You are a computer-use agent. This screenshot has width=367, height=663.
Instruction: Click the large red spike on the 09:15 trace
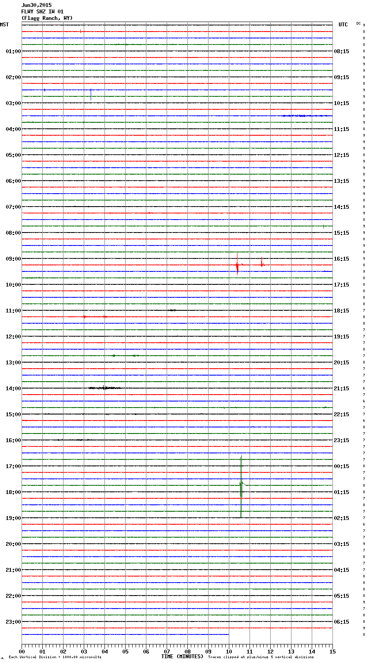click(x=237, y=265)
